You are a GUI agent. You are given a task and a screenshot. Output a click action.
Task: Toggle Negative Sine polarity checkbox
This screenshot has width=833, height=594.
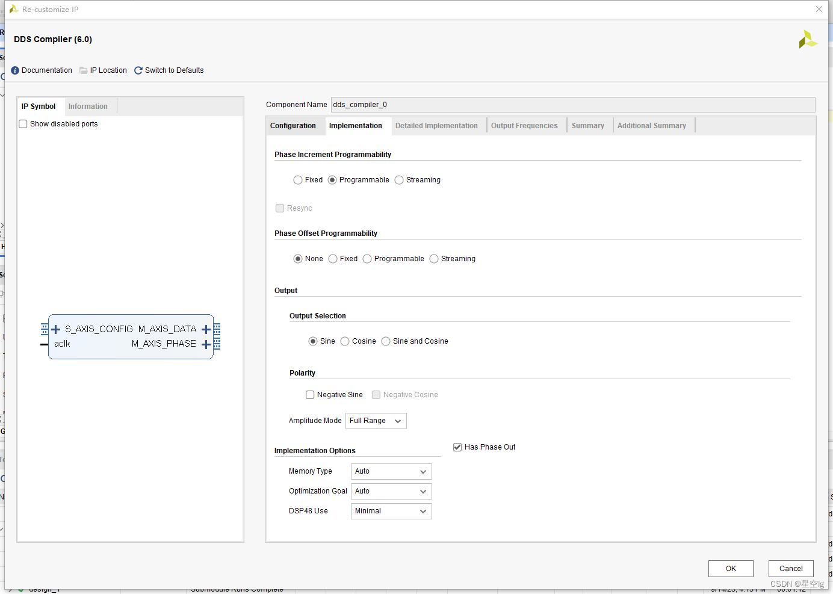(x=310, y=395)
